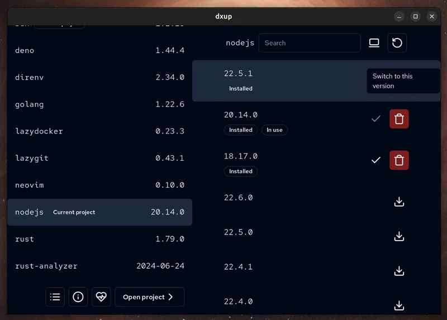Maximize the dxup window
The height and width of the screenshot is (320, 447).
tap(415, 17)
